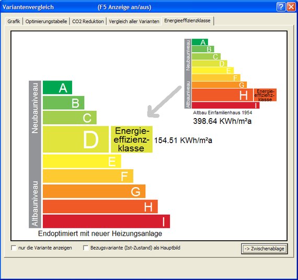
Task: Click the 'Endoptimiert mit neuer Heizungsanlage' caption
Action: click(x=100, y=234)
